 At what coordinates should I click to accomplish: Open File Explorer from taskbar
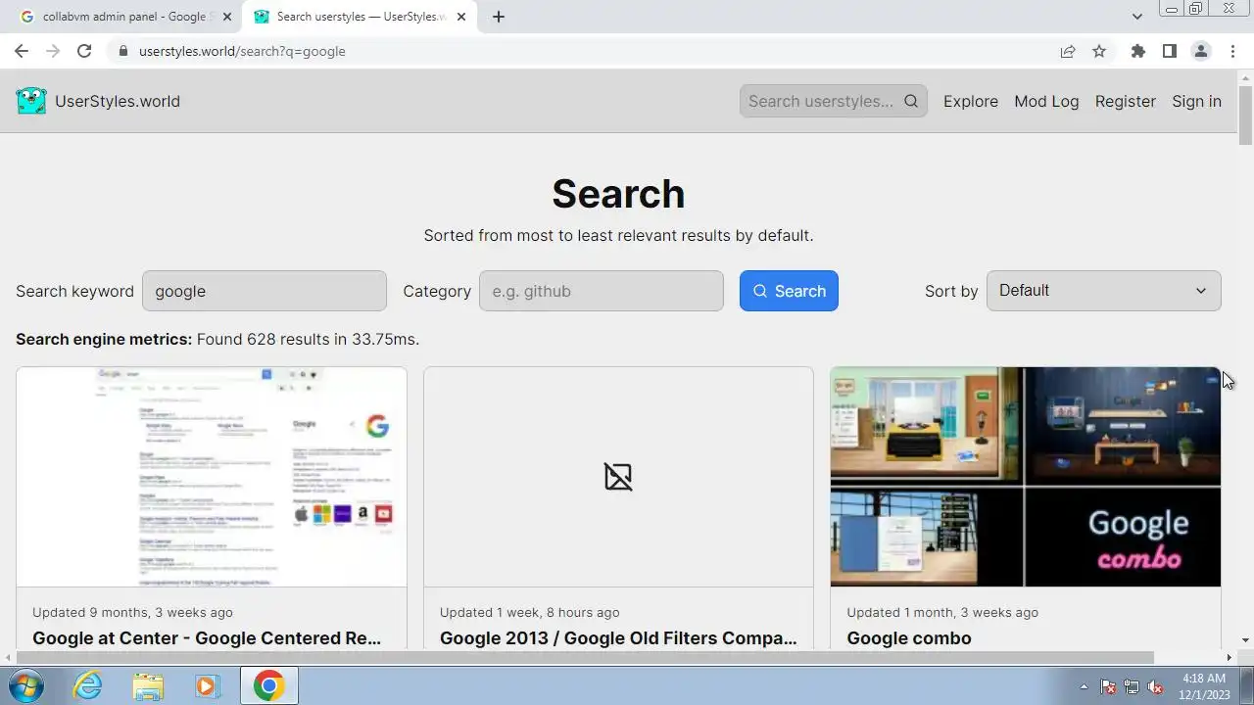pyautogui.click(x=148, y=685)
